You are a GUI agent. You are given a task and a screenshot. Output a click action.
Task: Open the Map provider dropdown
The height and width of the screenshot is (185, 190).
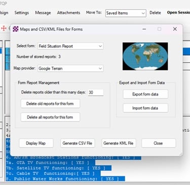(x=70, y=69)
